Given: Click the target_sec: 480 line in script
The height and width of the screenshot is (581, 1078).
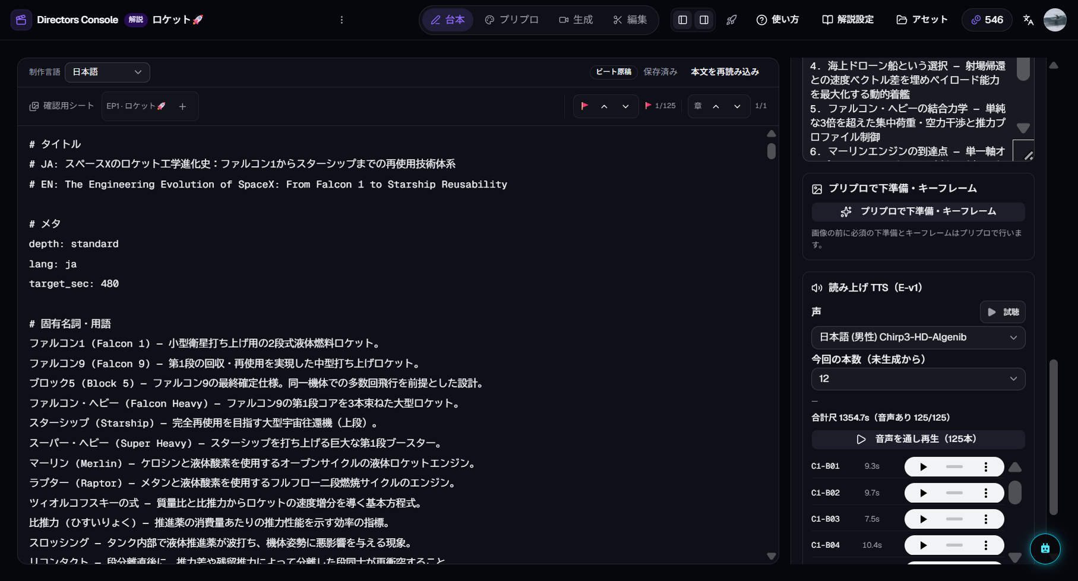Looking at the screenshot, I should pos(74,284).
